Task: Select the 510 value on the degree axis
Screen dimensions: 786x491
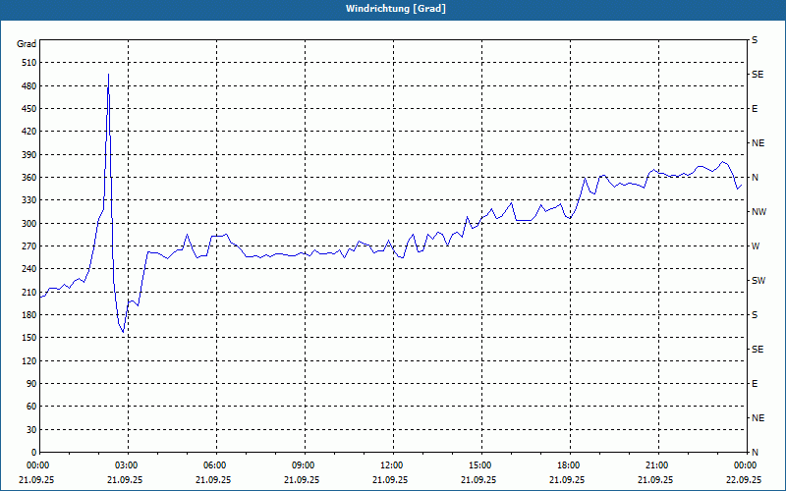Action: [29, 63]
